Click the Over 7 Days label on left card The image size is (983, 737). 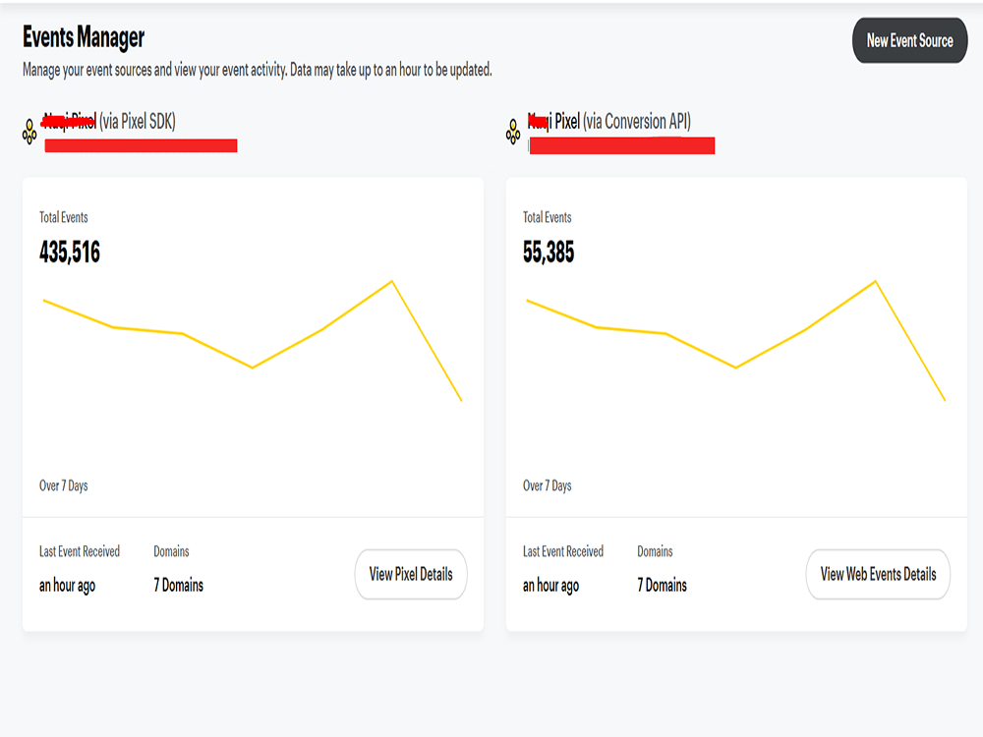[65, 484]
